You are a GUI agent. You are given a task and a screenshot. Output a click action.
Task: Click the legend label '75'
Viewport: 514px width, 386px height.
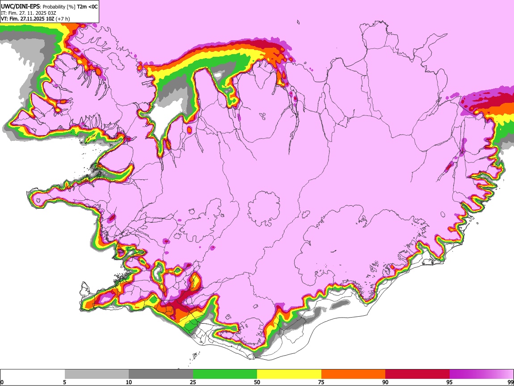pos(321,382)
